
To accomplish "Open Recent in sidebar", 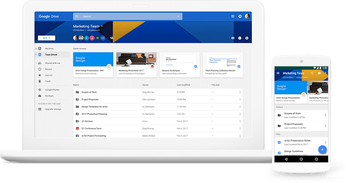I will pyautogui.click(x=49, y=69).
